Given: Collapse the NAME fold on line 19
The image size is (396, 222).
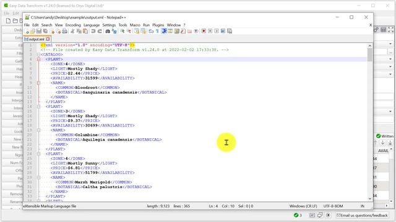Looking at the screenshot, I should point(38,130).
